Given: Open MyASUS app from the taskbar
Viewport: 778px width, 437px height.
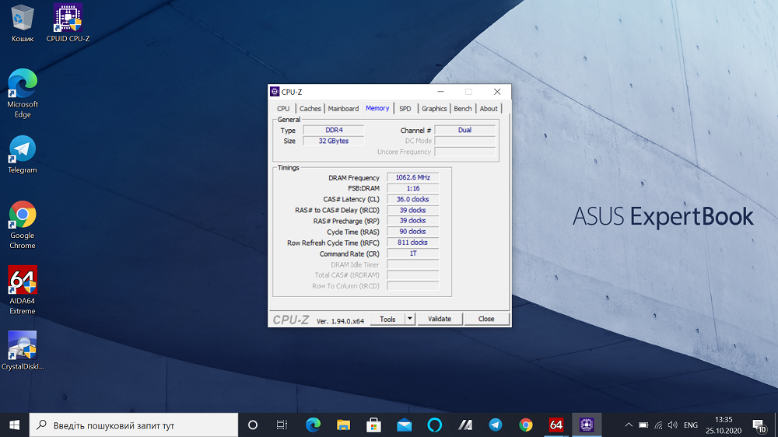Looking at the screenshot, I should 465,425.
